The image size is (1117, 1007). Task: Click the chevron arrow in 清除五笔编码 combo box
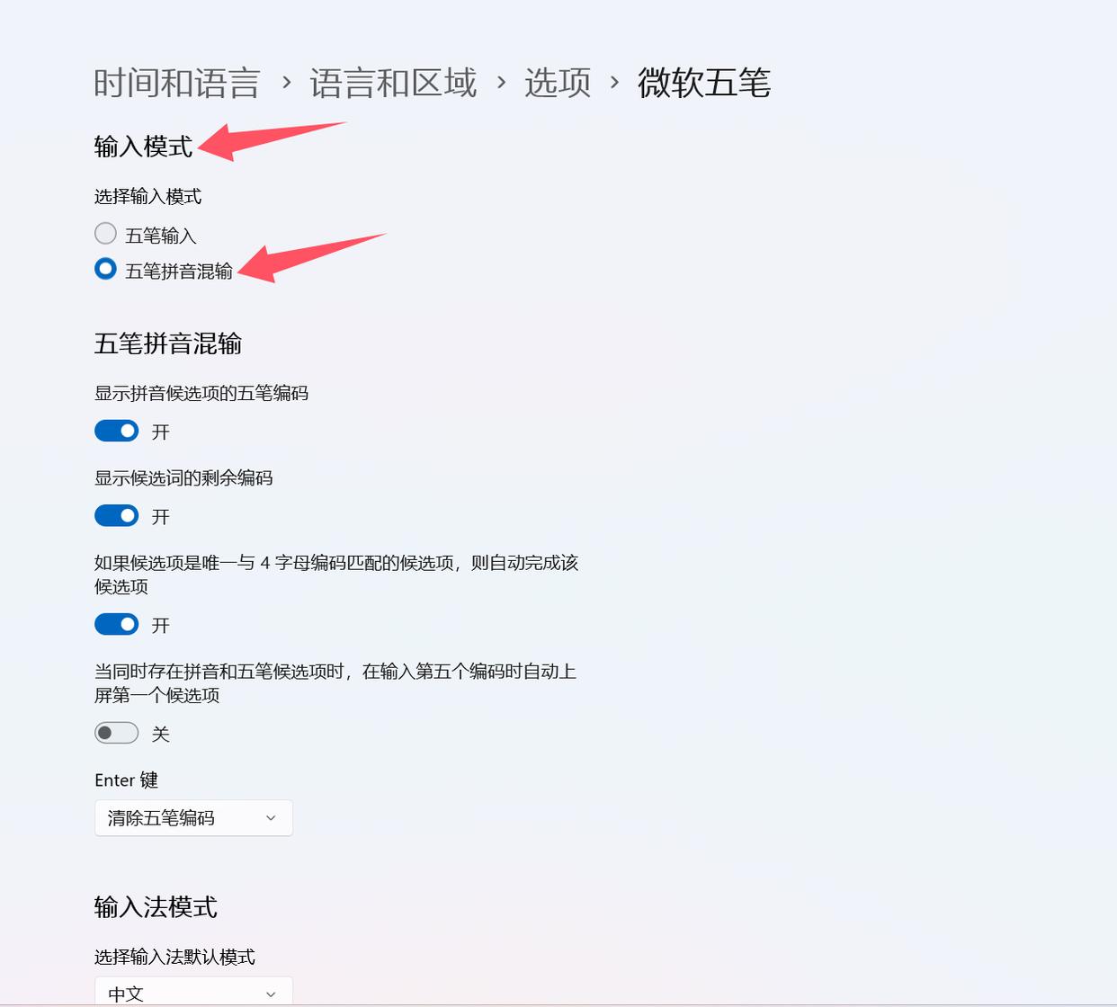tap(271, 818)
